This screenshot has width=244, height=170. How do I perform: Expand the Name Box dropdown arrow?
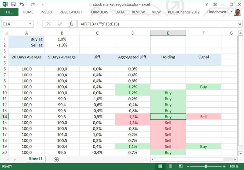pyautogui.click(x=30, y=24)
